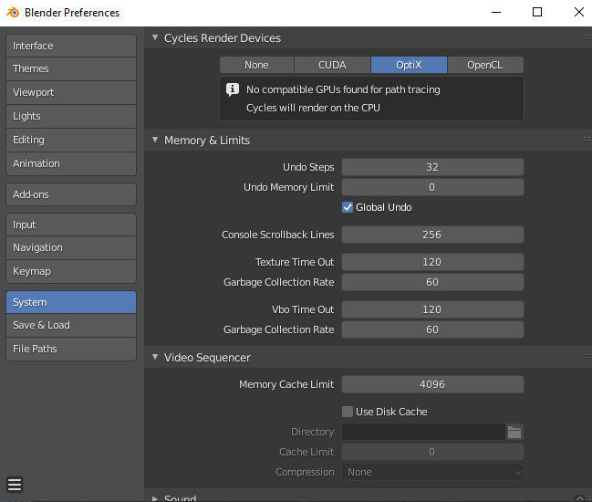
Task: Grab the Memory & Limits panel grip
Action: click(587, 139)
